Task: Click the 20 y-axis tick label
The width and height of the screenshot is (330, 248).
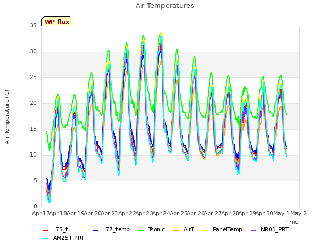Action: pyautogui.click(x=33, y=103)
